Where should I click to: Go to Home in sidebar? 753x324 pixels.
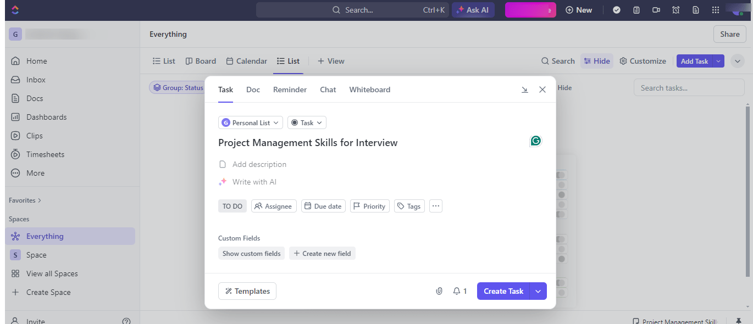click(37, 61)
